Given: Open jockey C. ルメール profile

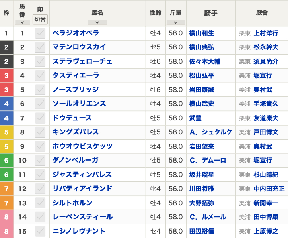Looking at the screenshot, I should (208, 217).
